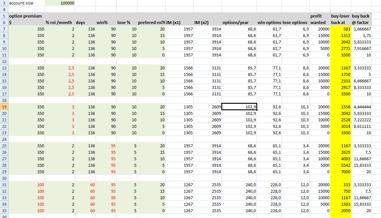Select the "profit" header cell in row 5

point(320,16)
